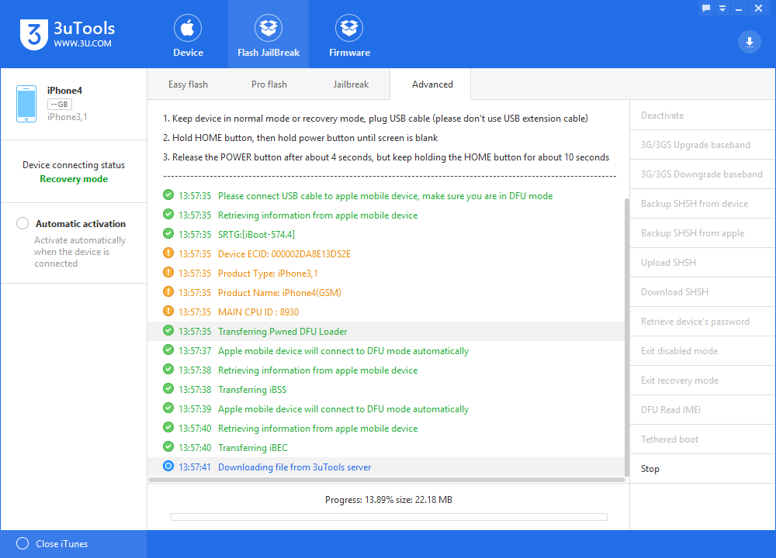This screenshot has height=558, width=776.
Task: Open the title bar dropdown menu
Action: click(722, 8)
